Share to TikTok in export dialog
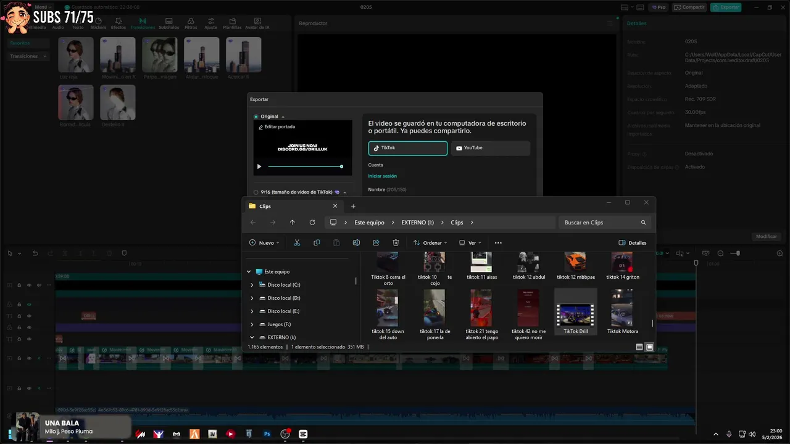 [408, 148]
